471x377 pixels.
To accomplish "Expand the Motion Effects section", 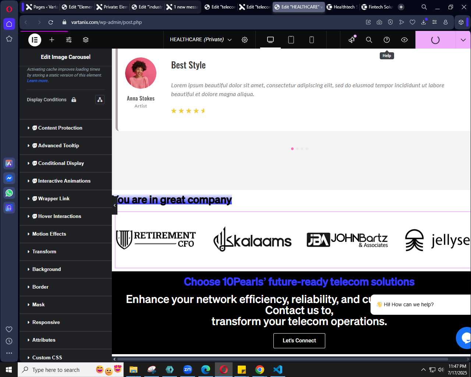I will tap(65, 234).
